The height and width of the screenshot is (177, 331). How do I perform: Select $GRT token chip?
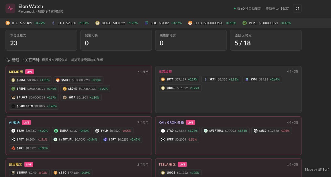tap(122, 140)
